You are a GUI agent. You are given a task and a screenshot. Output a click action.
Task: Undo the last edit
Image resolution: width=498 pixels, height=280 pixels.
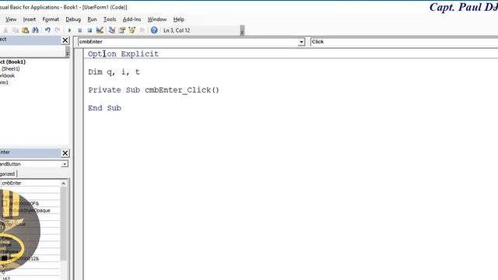pos(47,30)
